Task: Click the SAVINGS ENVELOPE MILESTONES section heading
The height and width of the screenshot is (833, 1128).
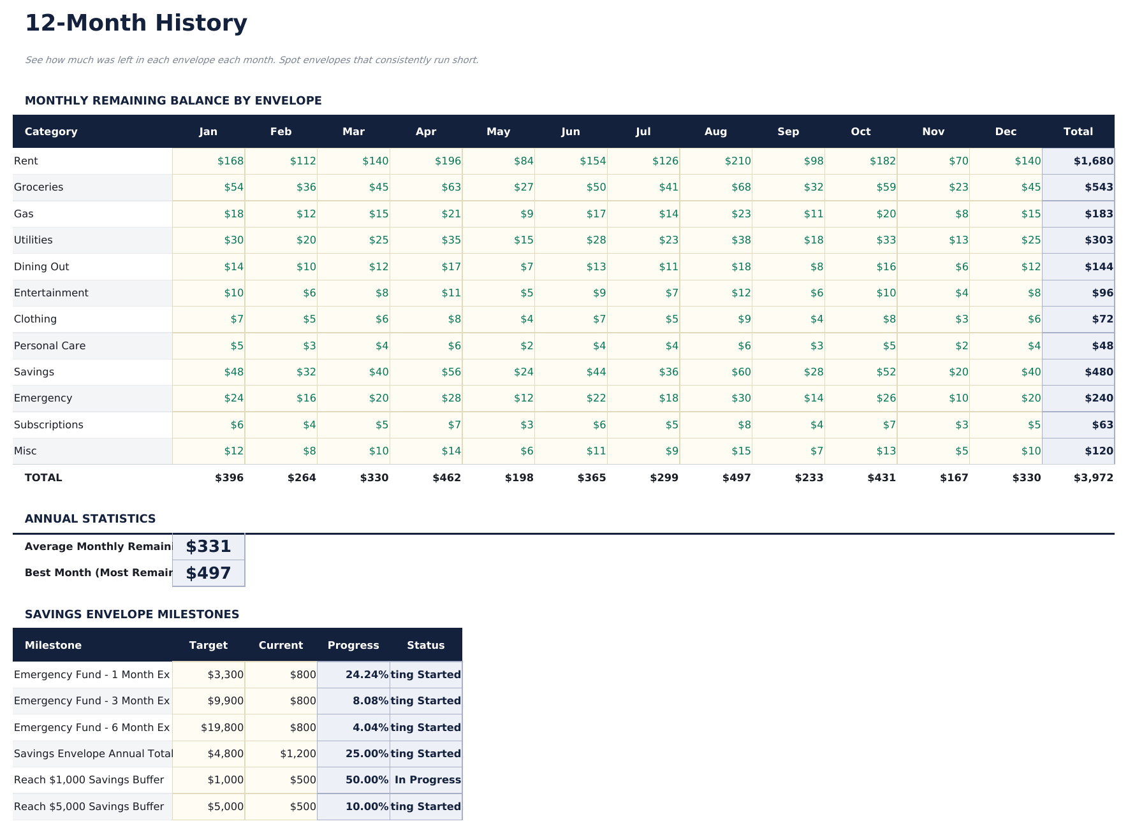Action: [x=131, y=614]
